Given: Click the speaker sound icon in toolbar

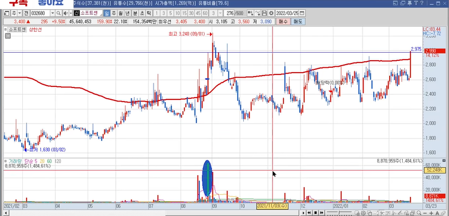Looking at the screenshot, I should [x=65, y=13].
